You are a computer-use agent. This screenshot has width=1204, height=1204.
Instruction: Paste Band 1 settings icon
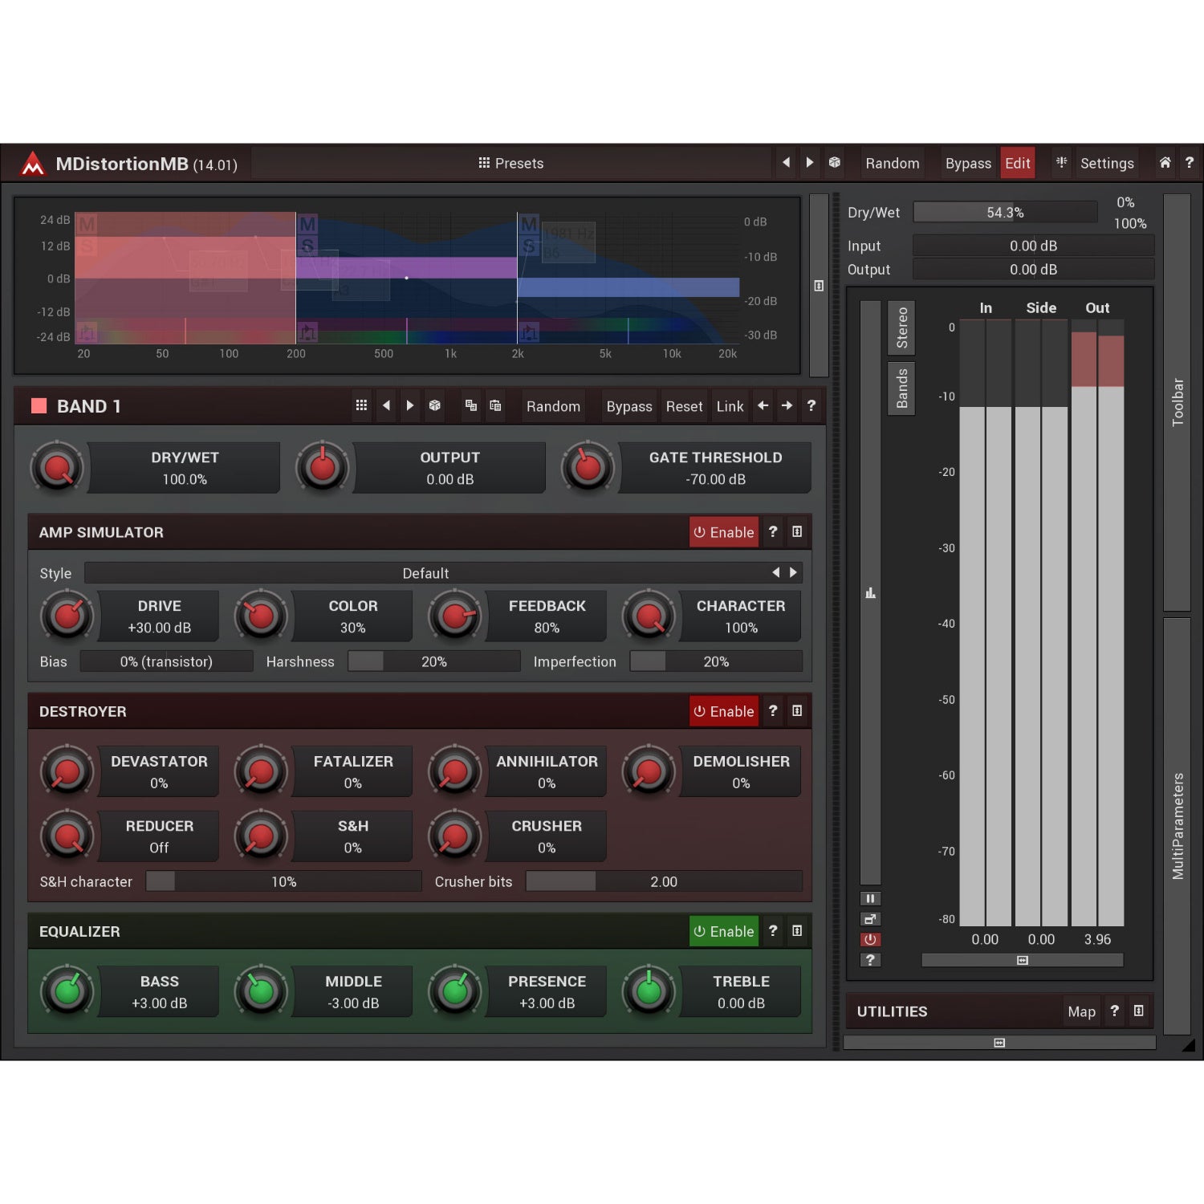(495, 406)
